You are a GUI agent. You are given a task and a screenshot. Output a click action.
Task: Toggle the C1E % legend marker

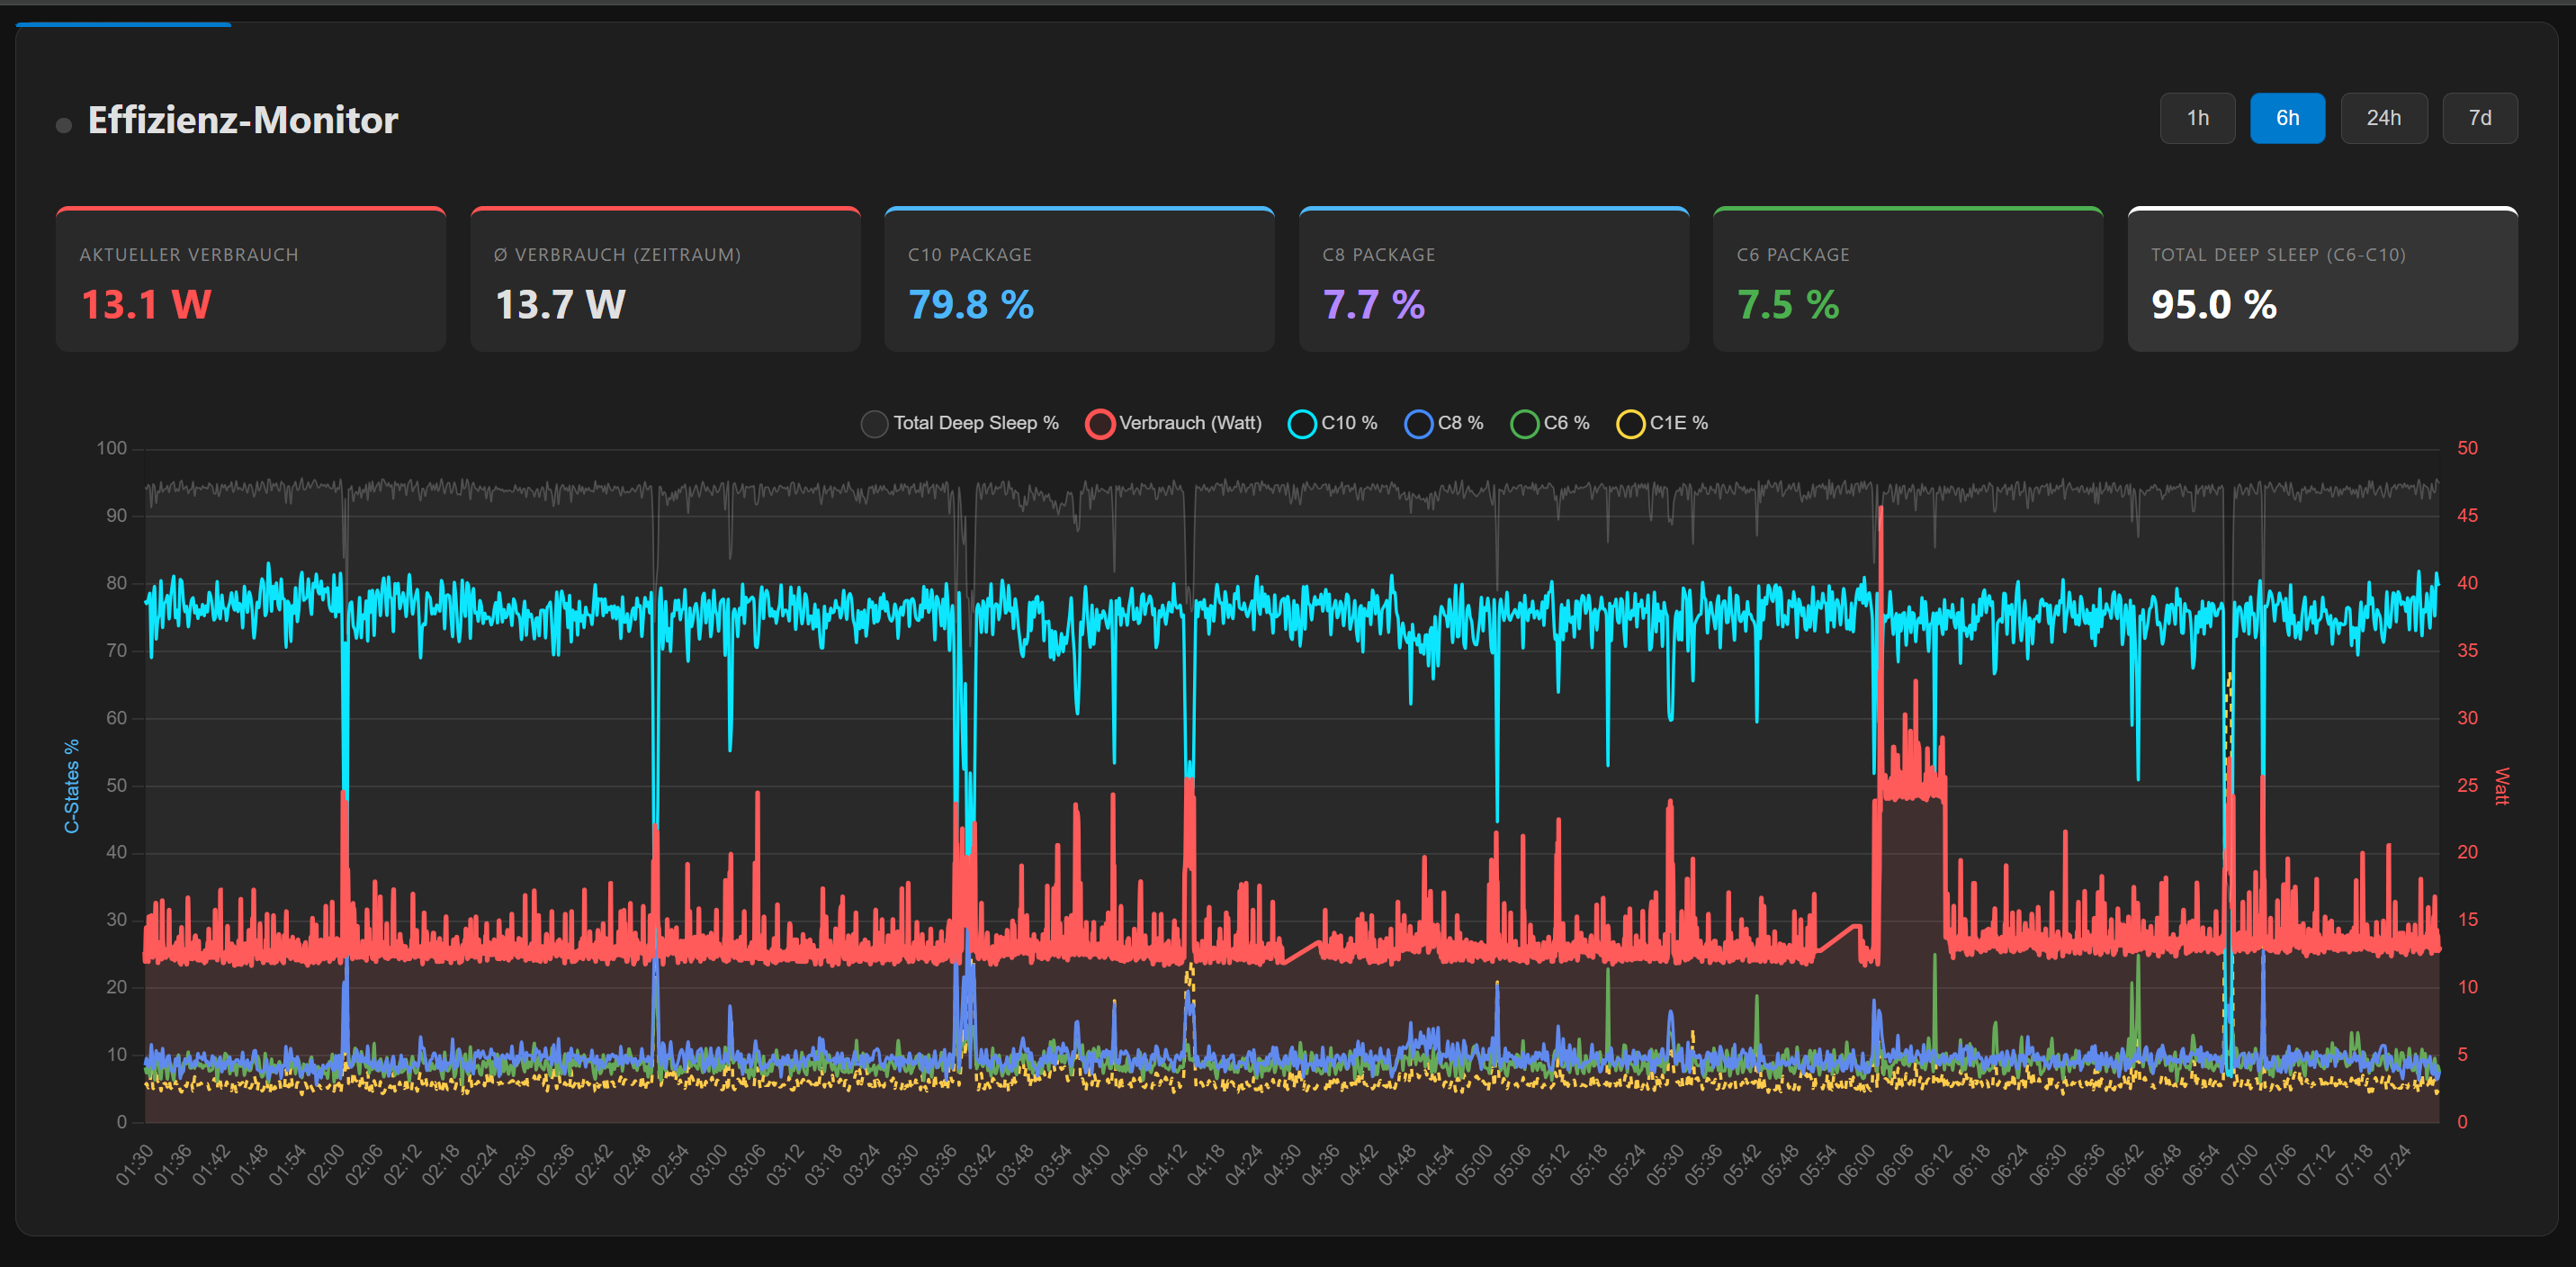(x=1630, y=424)
